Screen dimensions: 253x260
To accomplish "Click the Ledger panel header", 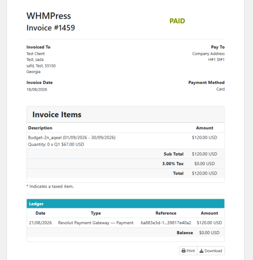I will [125, 204].
